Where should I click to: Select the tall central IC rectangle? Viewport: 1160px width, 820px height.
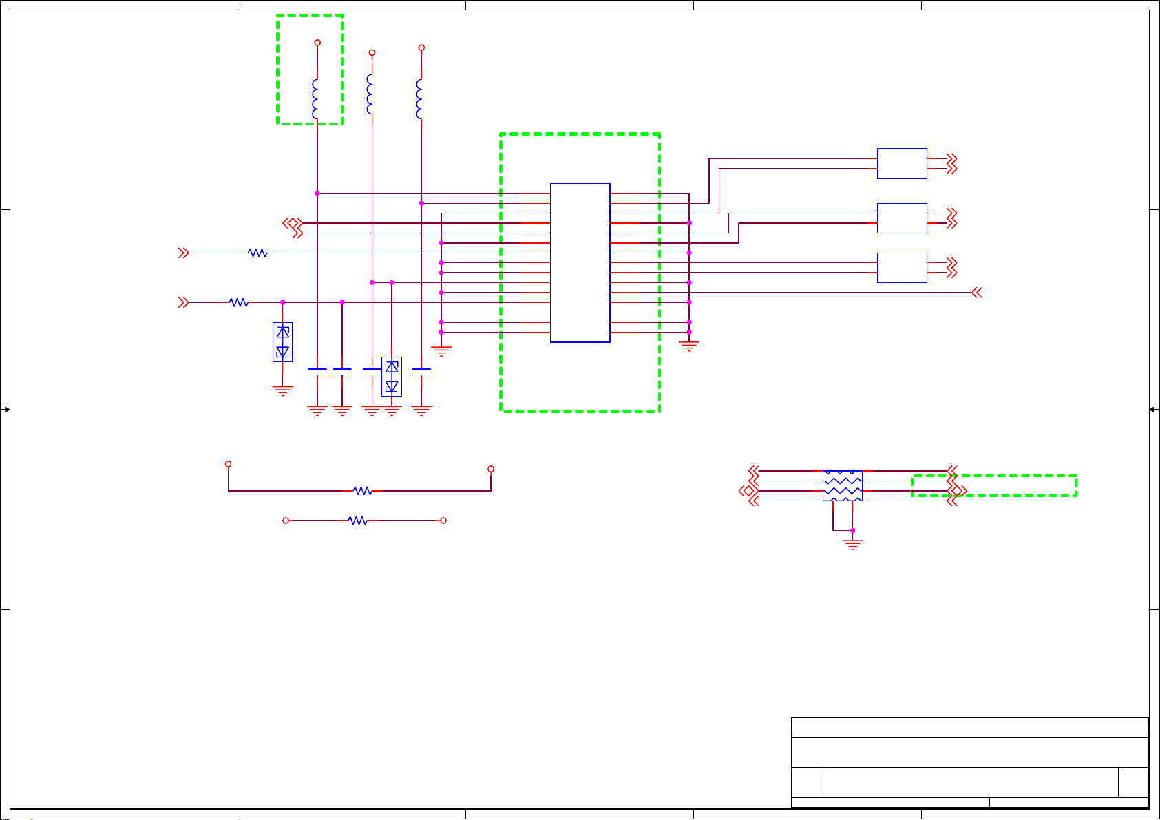coord(580,263)
